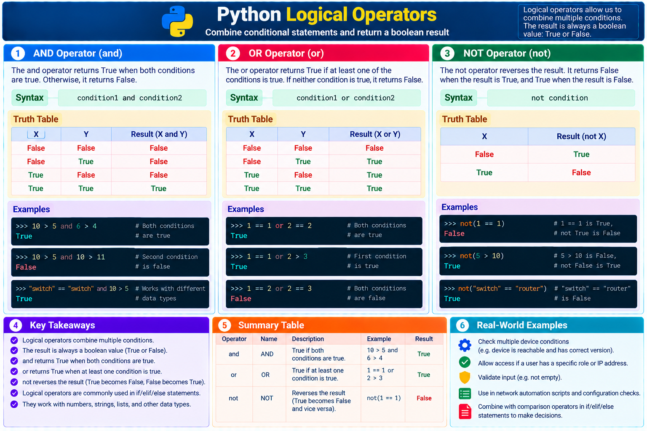Click the 'Result (not X)' column header
The image size is (647, 431).
[x=581, y=136]
